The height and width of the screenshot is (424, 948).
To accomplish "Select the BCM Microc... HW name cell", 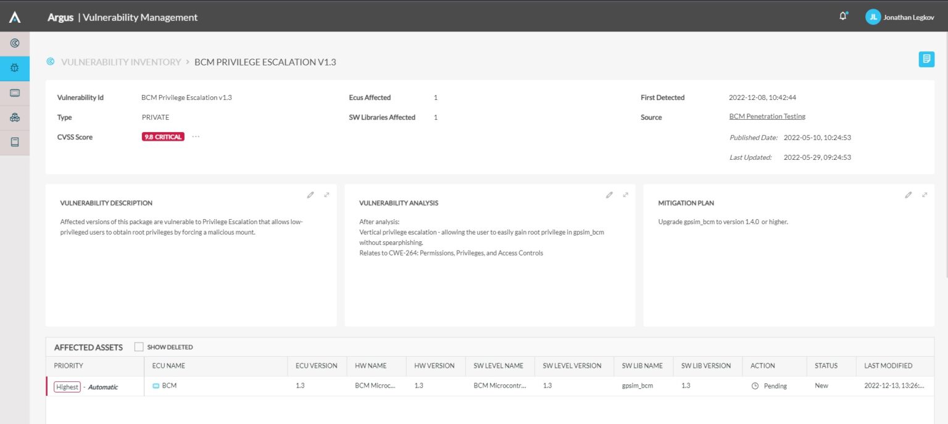I will 376,386.
